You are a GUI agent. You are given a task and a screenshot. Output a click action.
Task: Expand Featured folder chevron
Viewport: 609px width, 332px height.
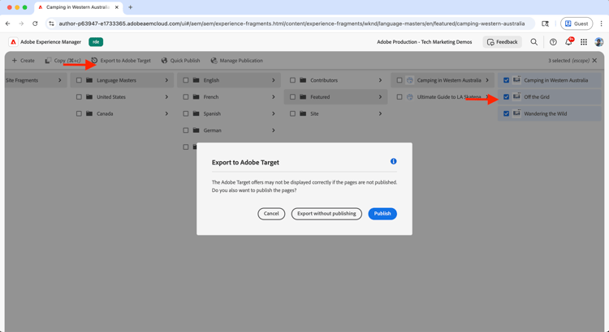pyautogui.click(x=380, y=97)
